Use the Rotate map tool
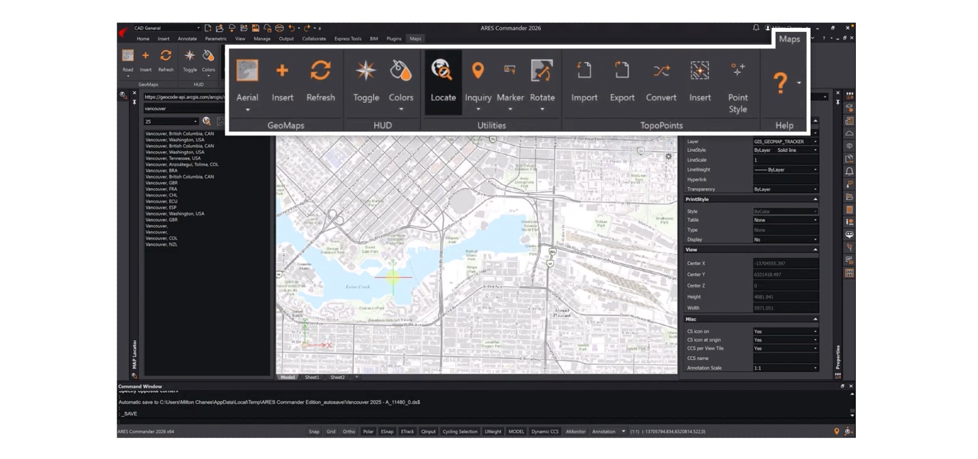 point(542,81)
